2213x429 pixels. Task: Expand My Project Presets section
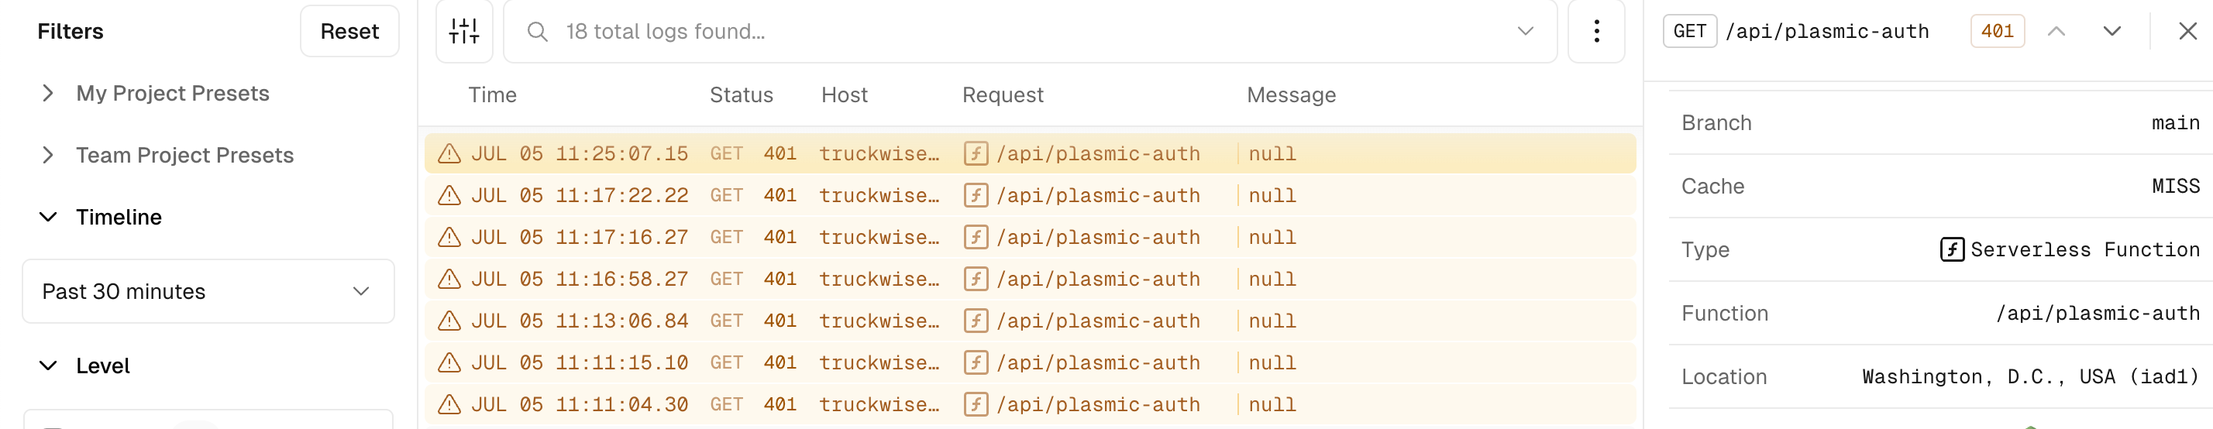(x=48, y=94)
